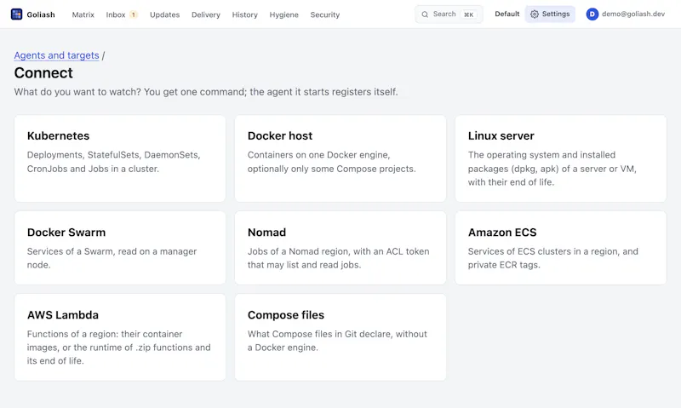Click the Inbox notification badge
Image resolution: width=681 pixels, height=408 pixels.
click(x=134, y=14)
